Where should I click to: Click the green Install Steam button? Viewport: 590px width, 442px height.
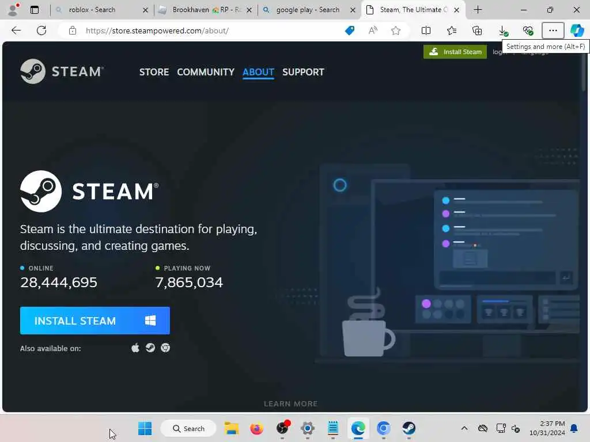pyautogui.click(x=455, y=52)
